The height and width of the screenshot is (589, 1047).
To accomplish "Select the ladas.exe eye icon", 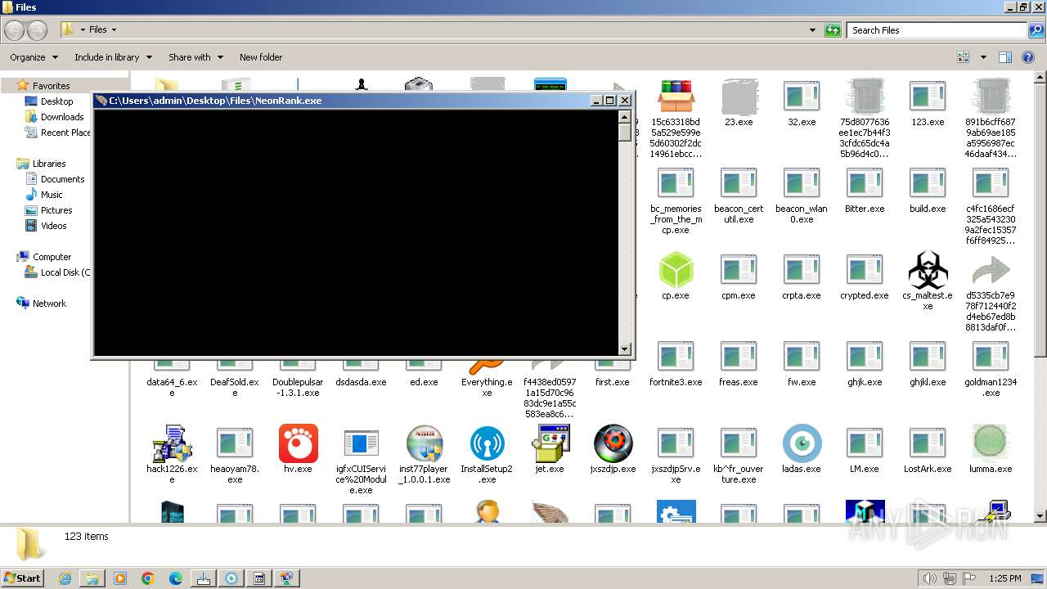I will [x=802, y=443].
